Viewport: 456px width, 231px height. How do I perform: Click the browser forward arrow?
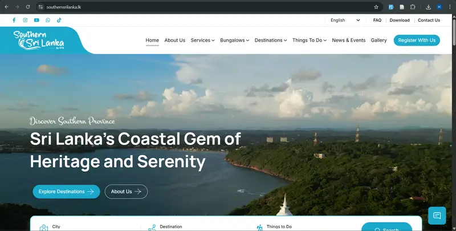[17, 7]
